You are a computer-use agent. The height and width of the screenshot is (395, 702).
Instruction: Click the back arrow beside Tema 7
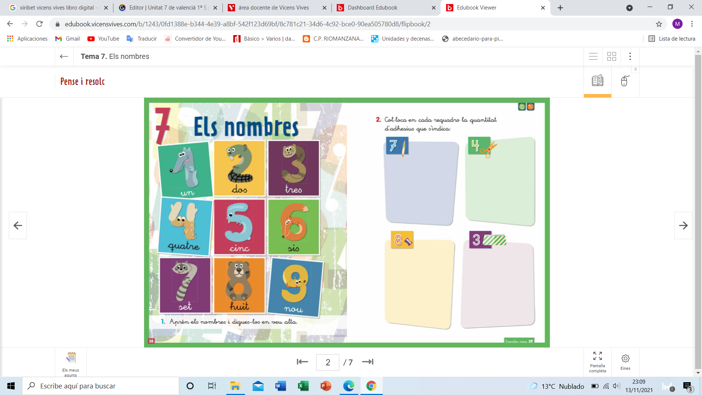(64, 56)
